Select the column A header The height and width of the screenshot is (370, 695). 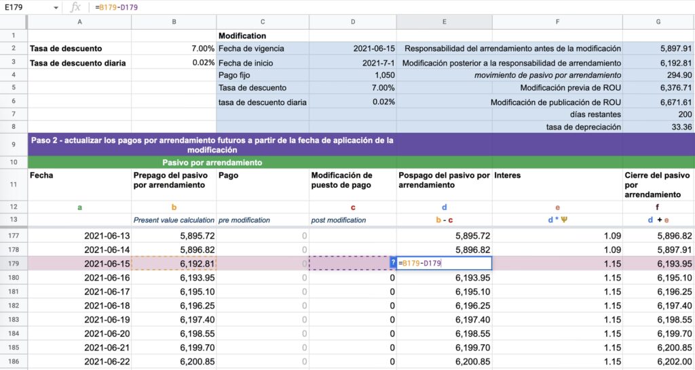79,22
